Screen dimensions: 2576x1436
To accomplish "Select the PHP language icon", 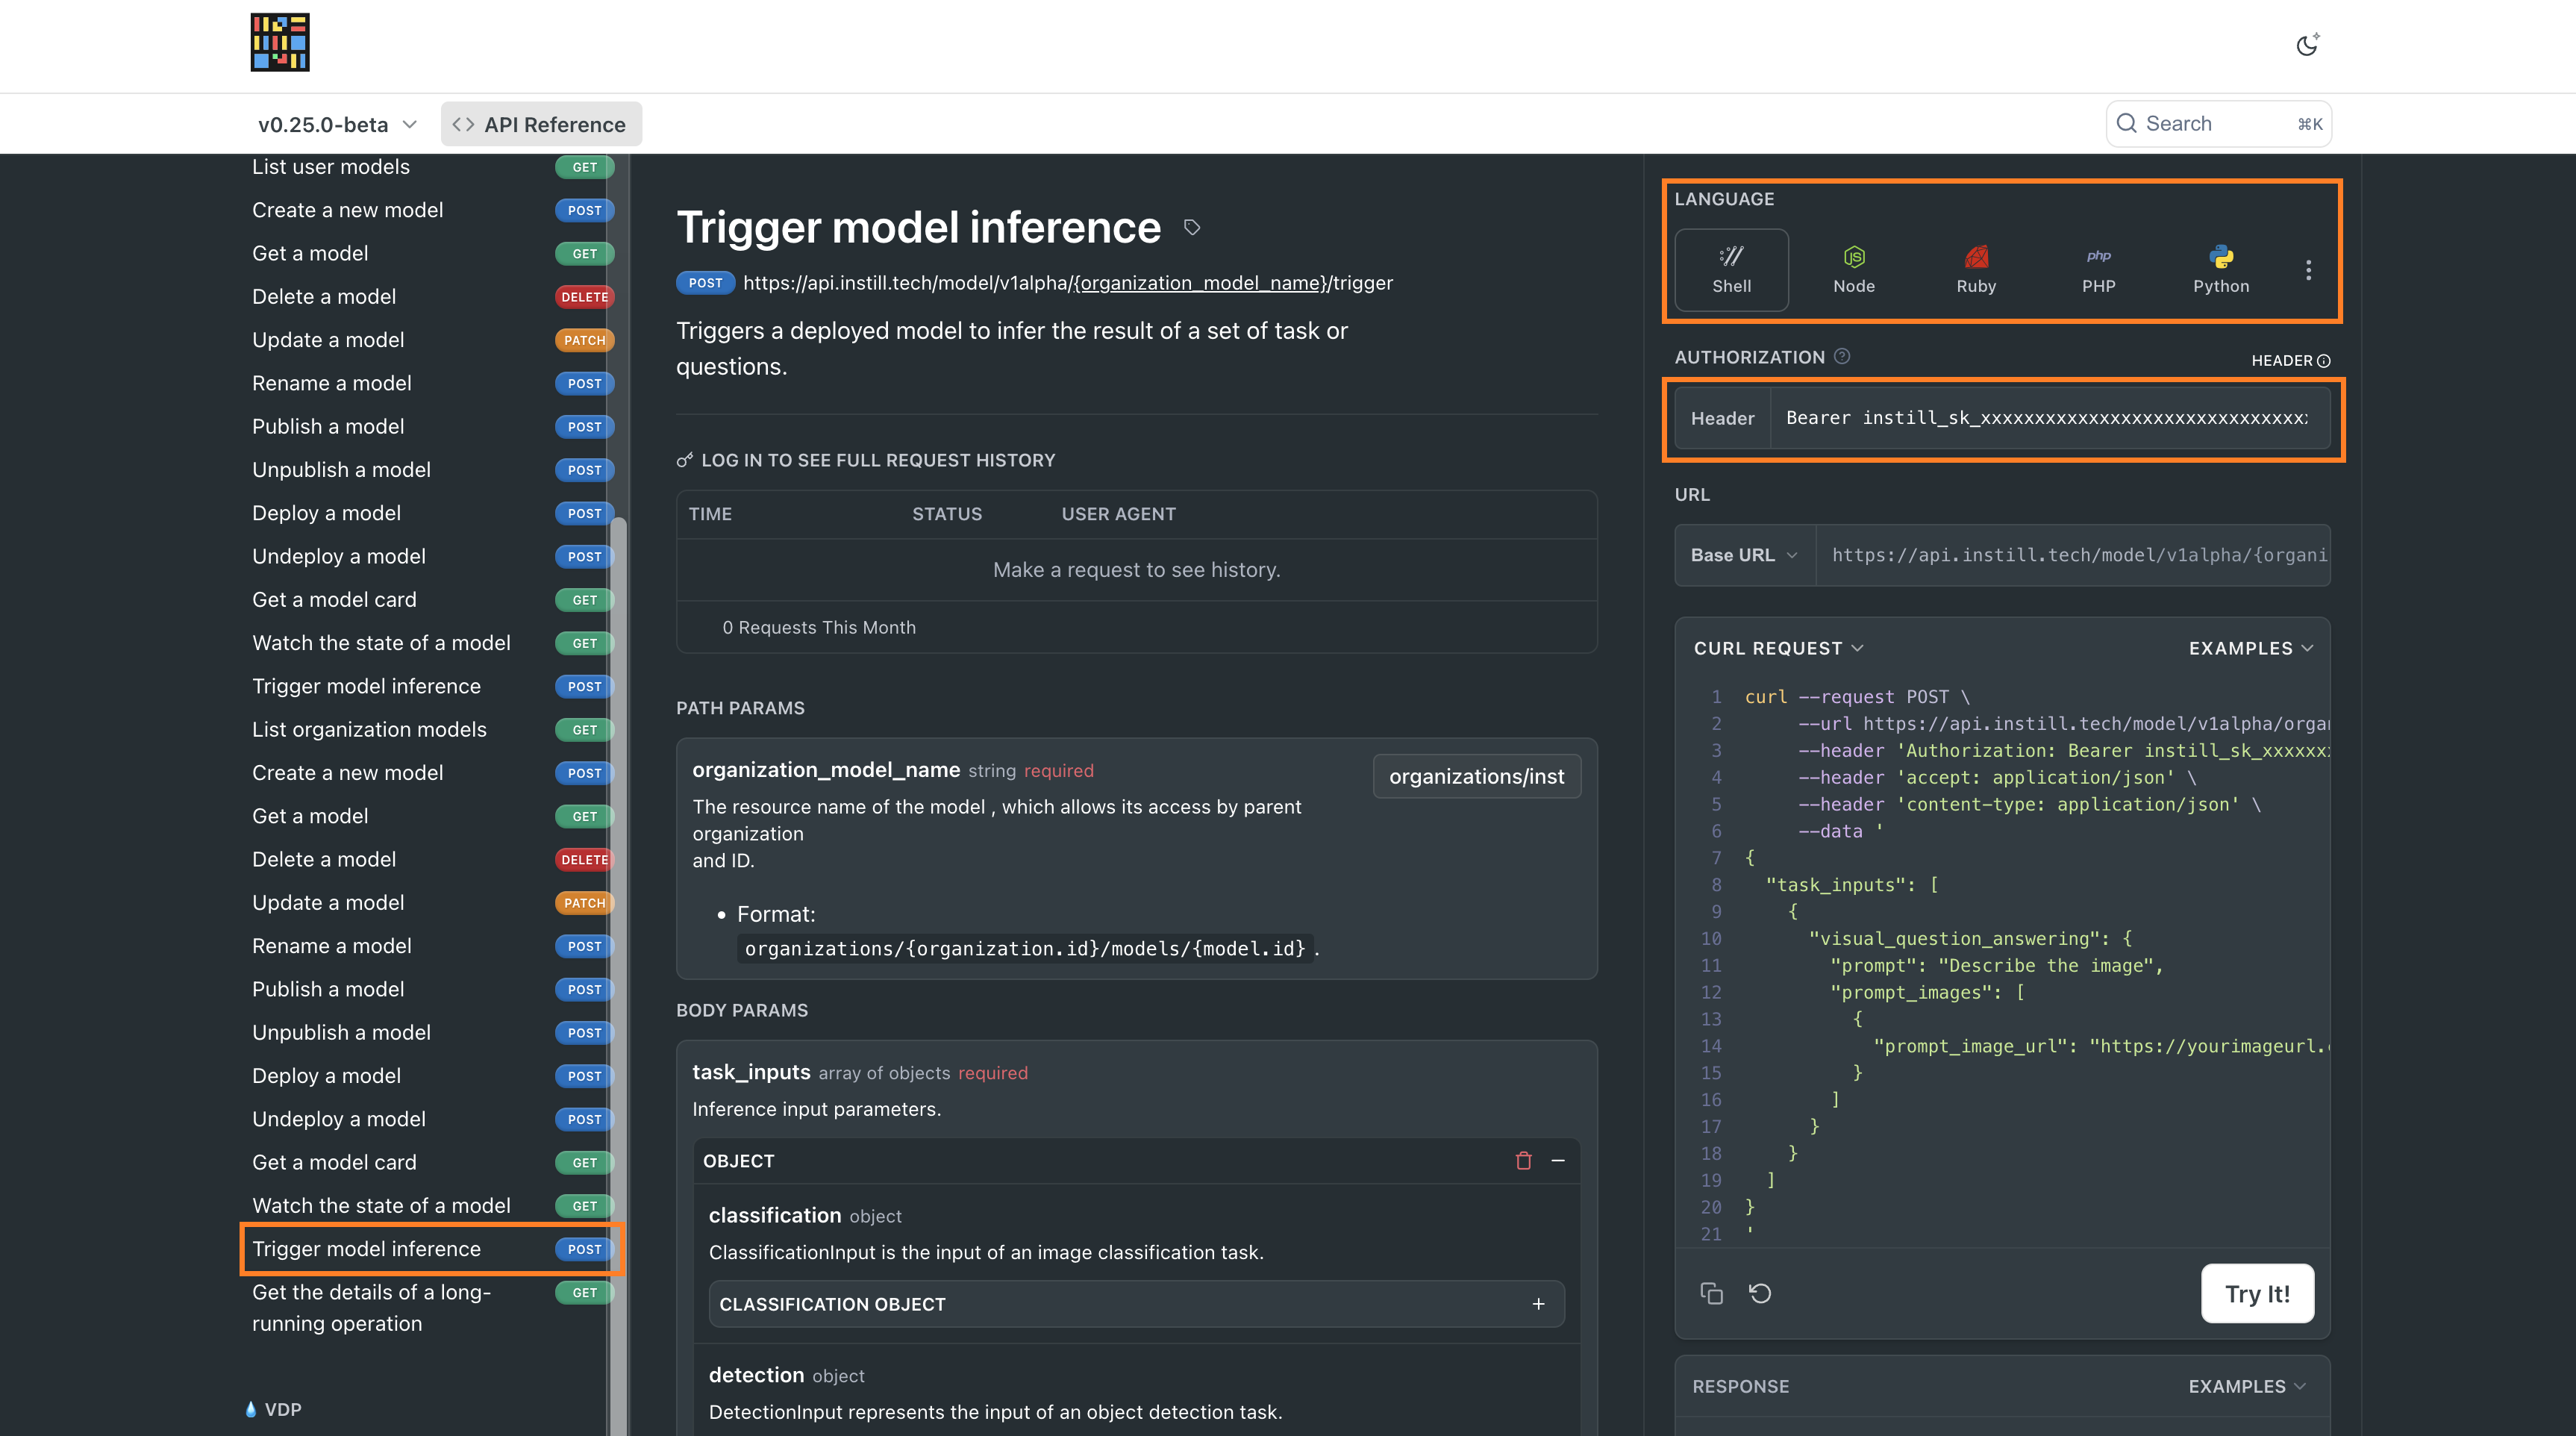I will (x=2098, y=269).
